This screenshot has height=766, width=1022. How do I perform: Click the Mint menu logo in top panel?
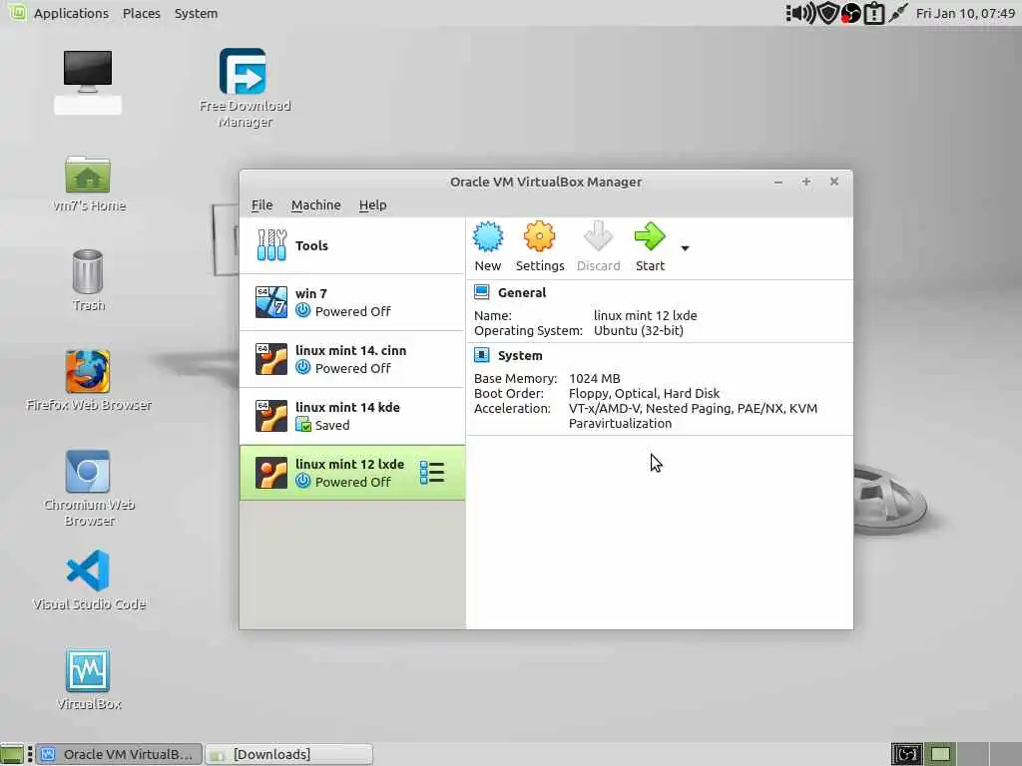[18, 12]
